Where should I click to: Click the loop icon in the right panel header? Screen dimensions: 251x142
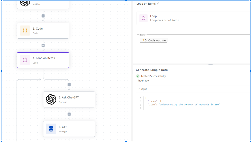pyautogui.click(x=143, y=18)
